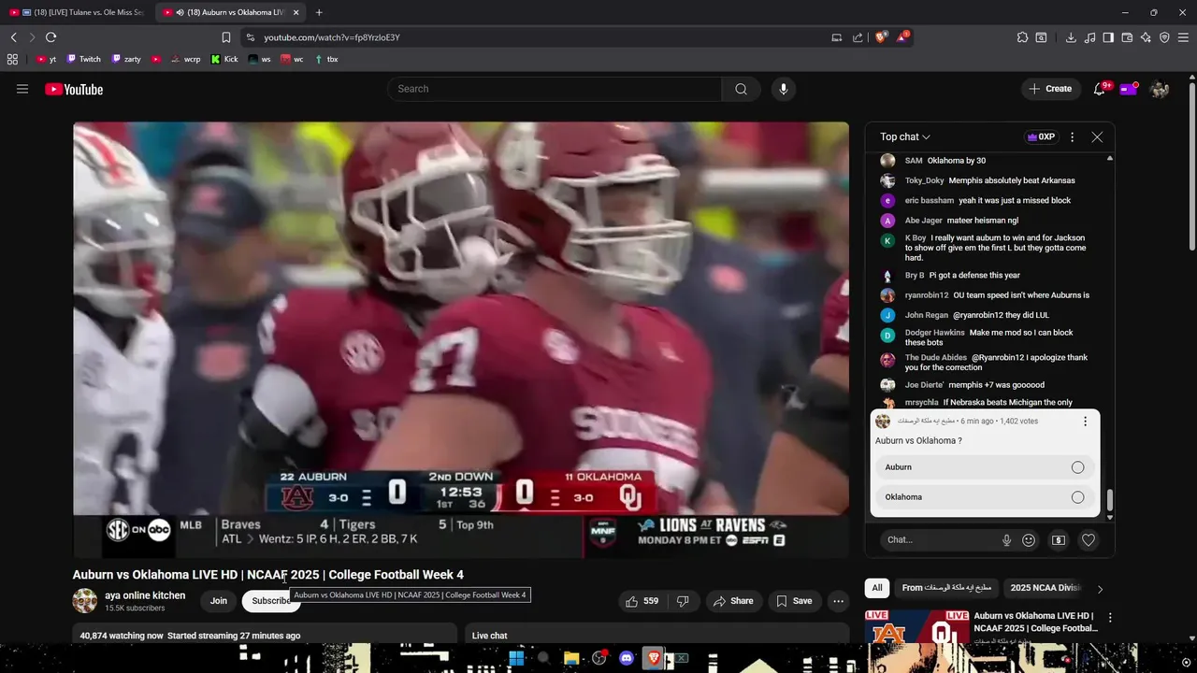The height and width of the screenshot is (673, 1197).
Task: Open Brave VPN shield icon
Action: 1164,37
